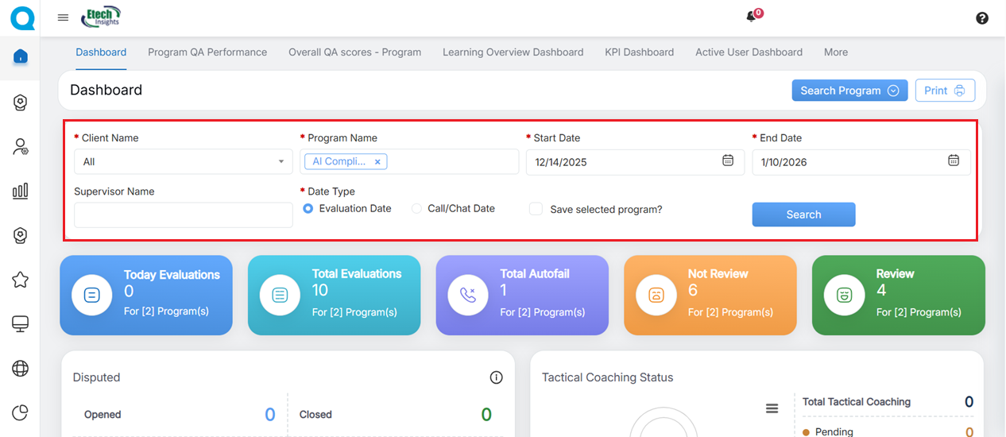
Task: Check the Save selected program checkbox
Action: pyautogui.click(x=536, y=209)
